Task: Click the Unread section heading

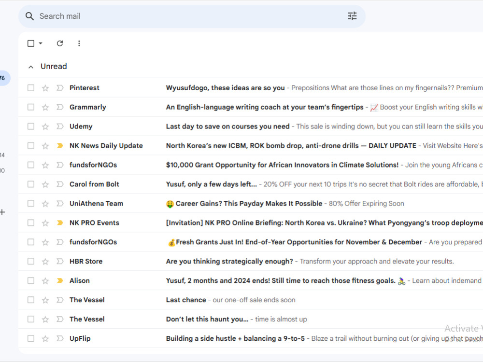Action: (x=54, y=66)
